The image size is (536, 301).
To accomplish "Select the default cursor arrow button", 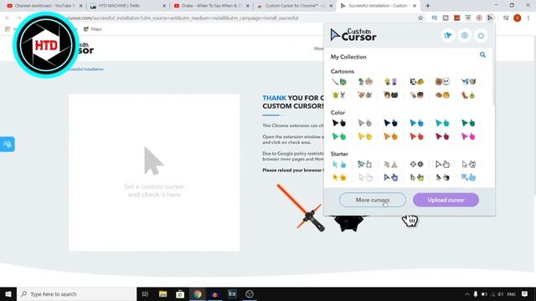I will click(x=448, y=35).
